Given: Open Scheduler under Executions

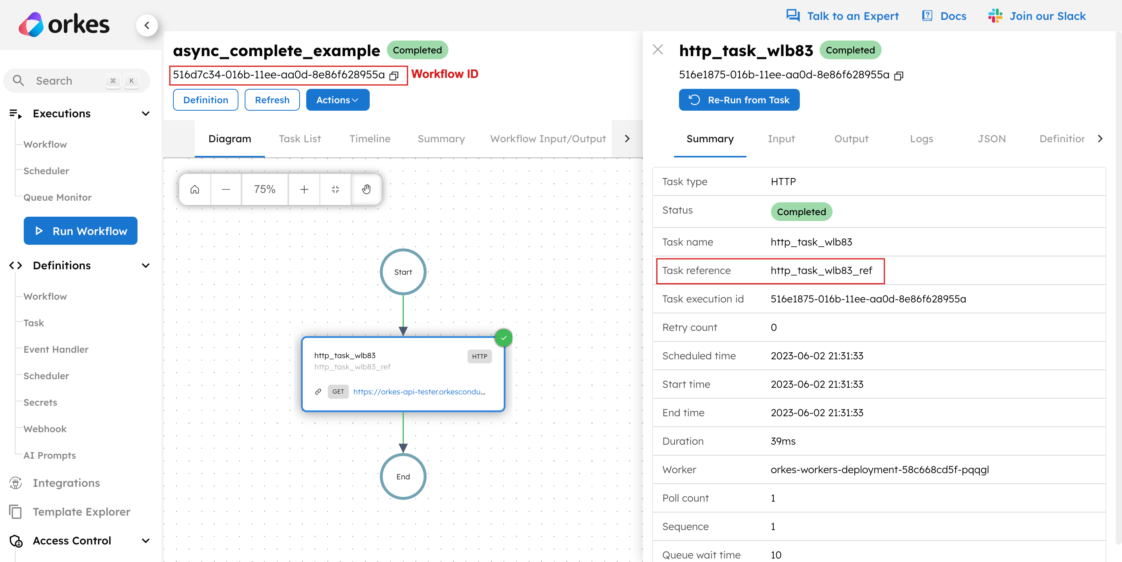Looking at the screenshot, I should point(46,171).
